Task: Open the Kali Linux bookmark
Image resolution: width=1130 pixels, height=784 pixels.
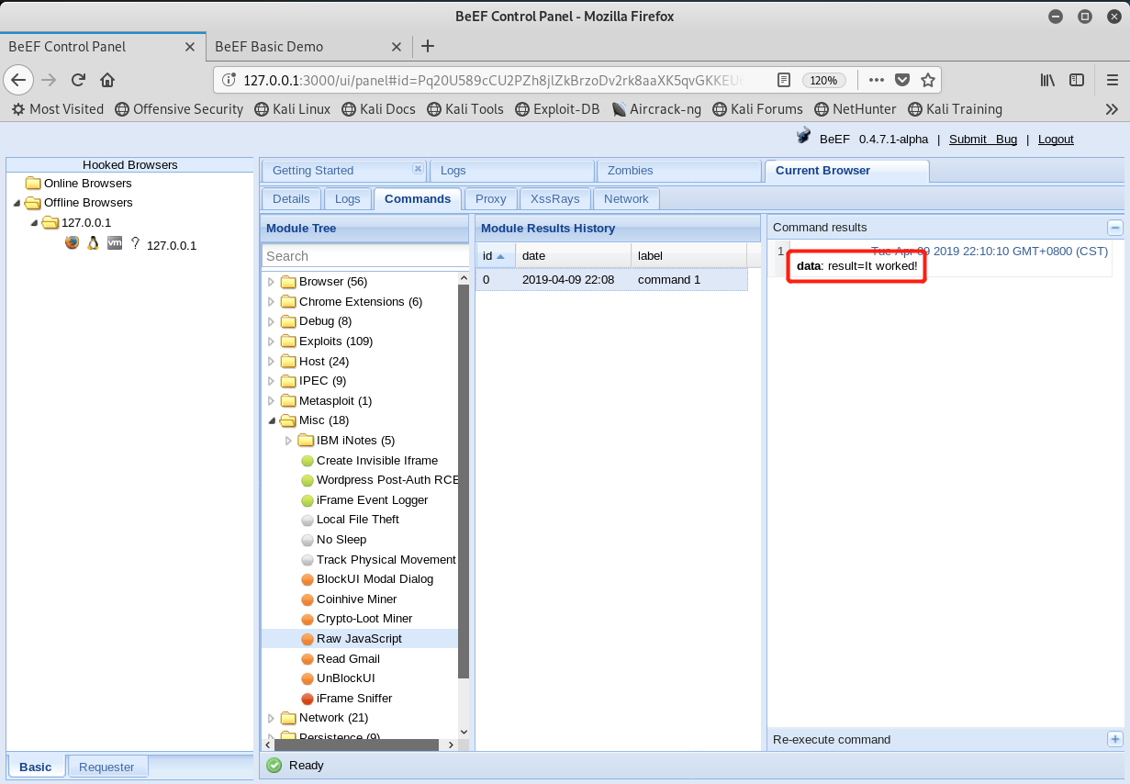Action: (x=292, y=109)
